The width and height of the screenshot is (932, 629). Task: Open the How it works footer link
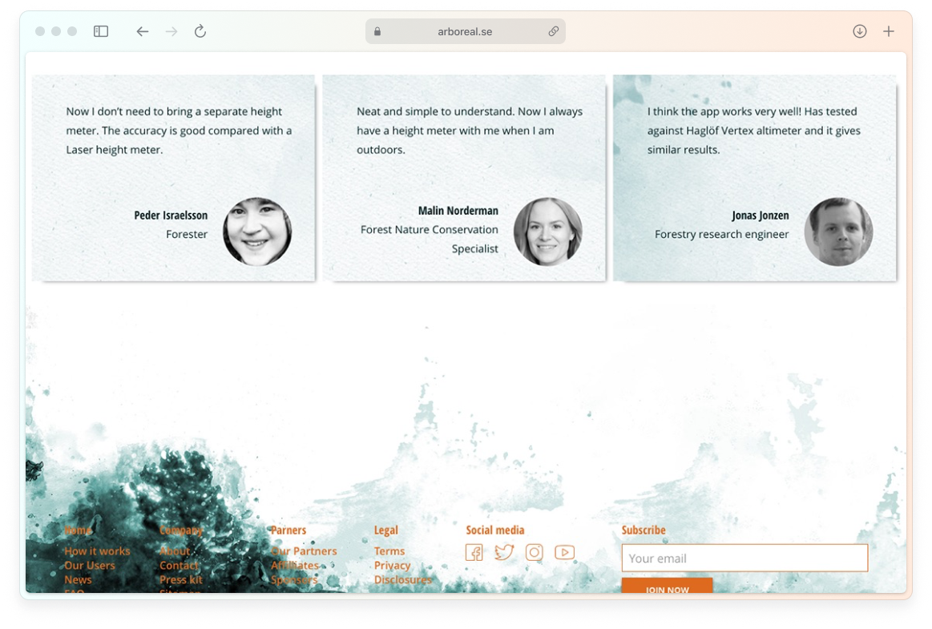point(97,551)
